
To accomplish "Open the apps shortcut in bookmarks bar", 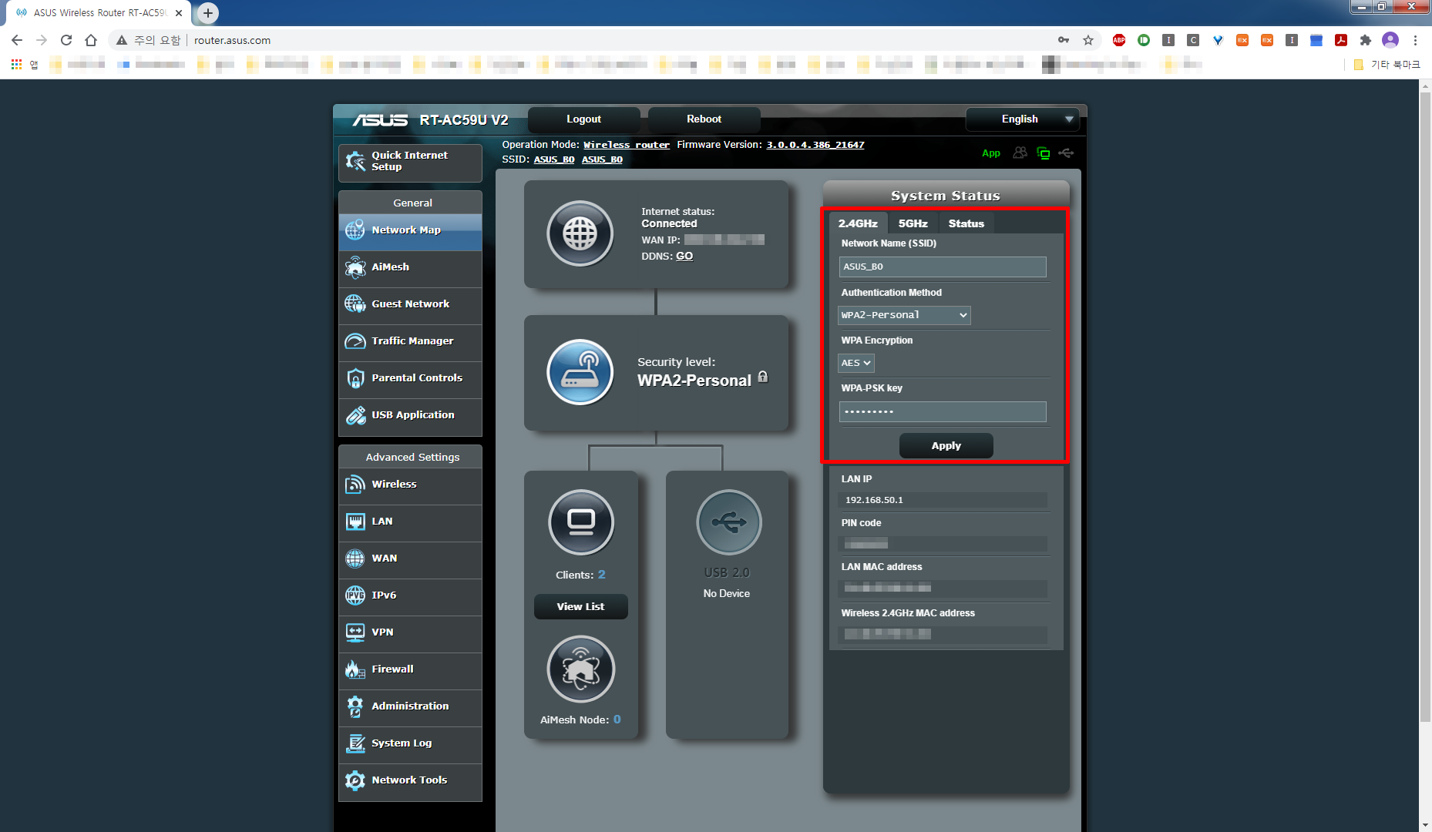I will click(24, 65).
